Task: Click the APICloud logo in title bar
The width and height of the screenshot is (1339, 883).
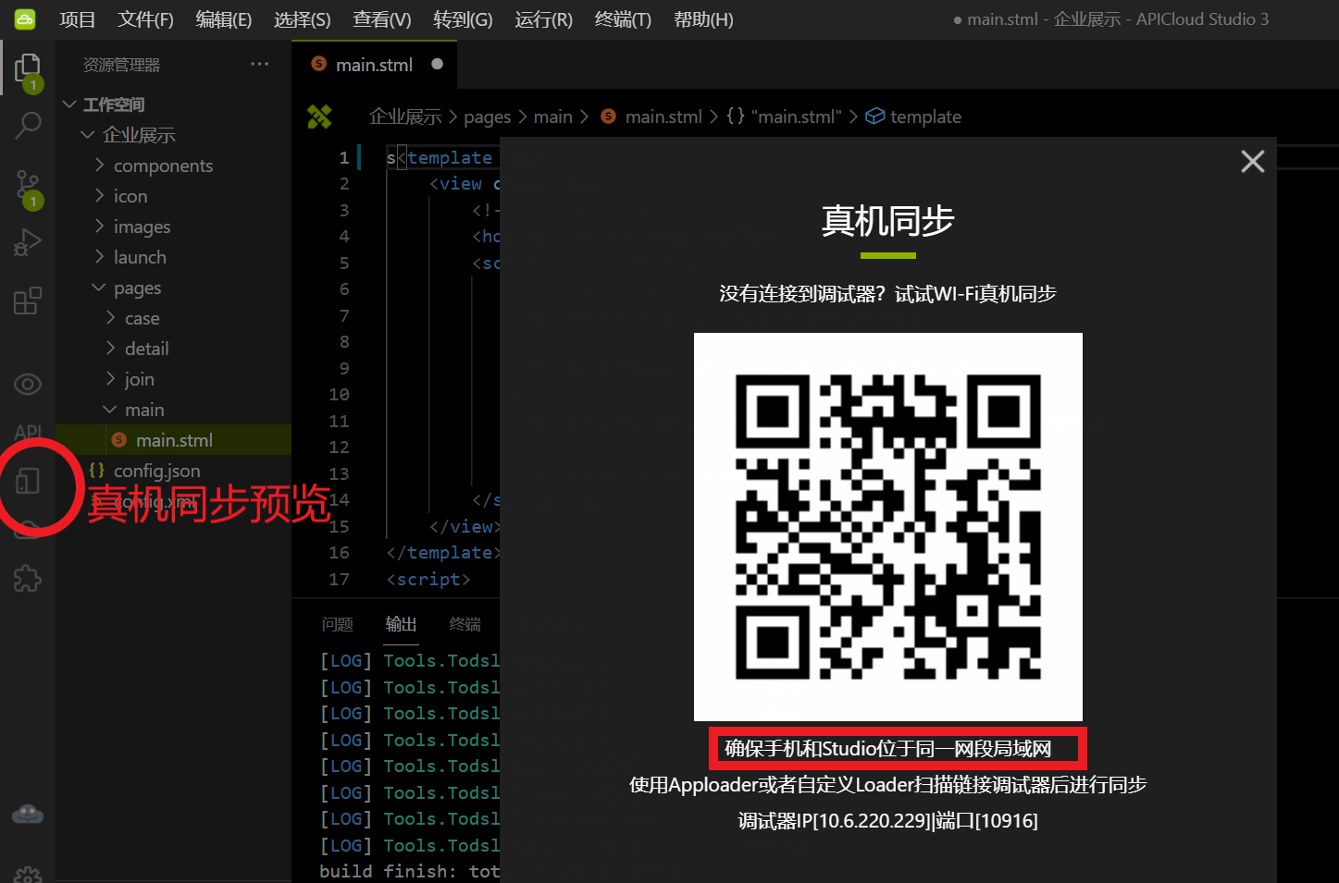Action: [x=25, y=19]
